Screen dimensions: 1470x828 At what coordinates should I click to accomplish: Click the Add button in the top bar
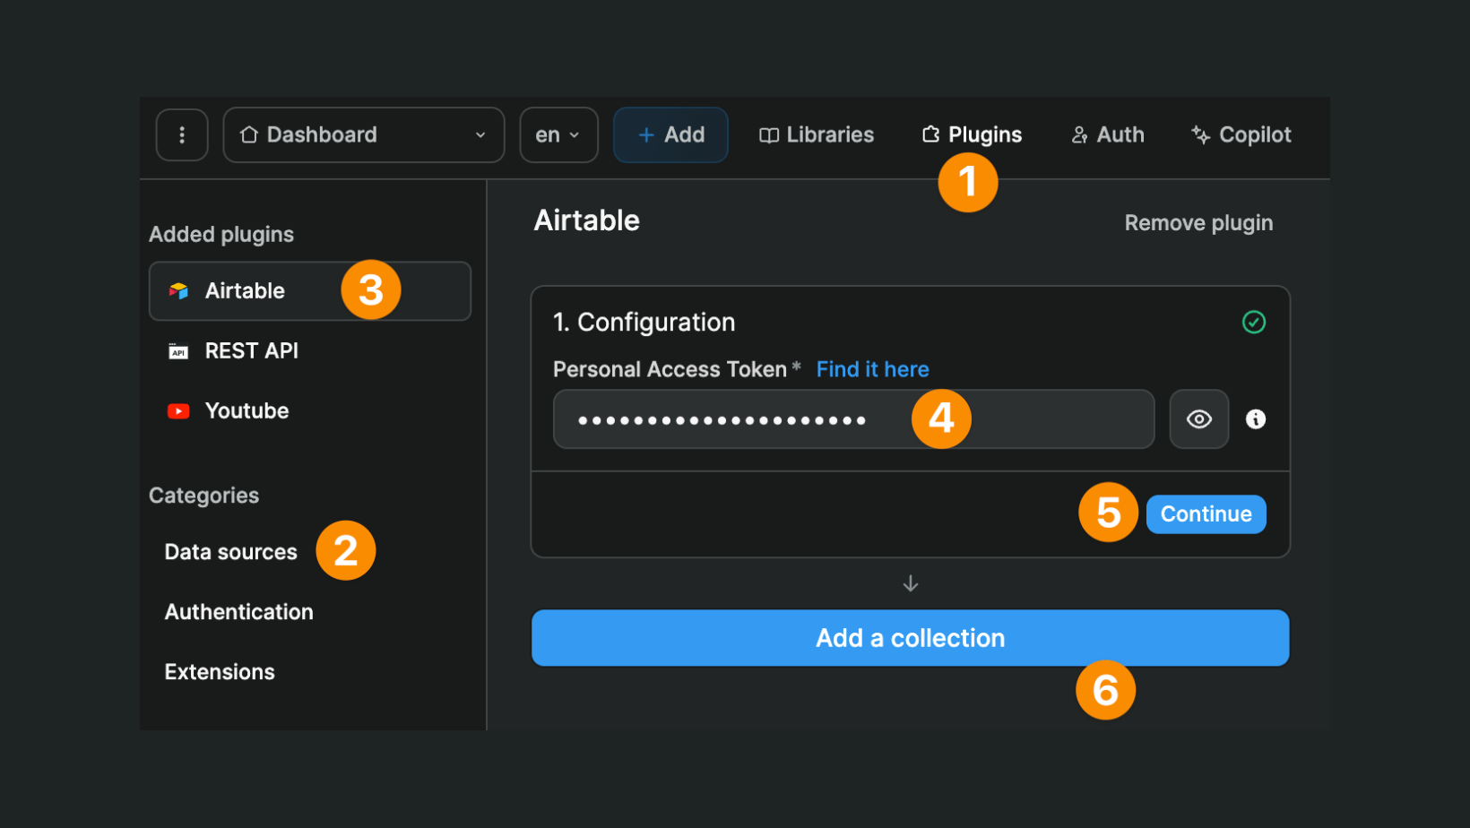[x=670, y=134]
